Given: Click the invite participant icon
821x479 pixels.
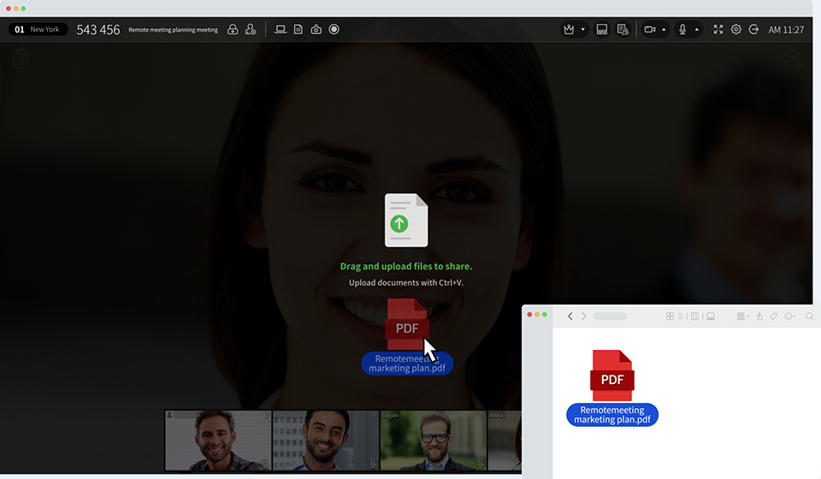Looking at the screenshot, I should point(251,29).
